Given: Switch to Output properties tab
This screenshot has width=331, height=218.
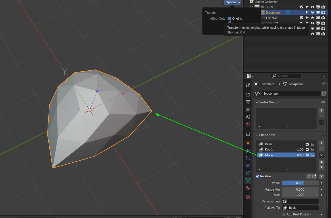Looking at the screenshot, I should [x=248, y=102].
